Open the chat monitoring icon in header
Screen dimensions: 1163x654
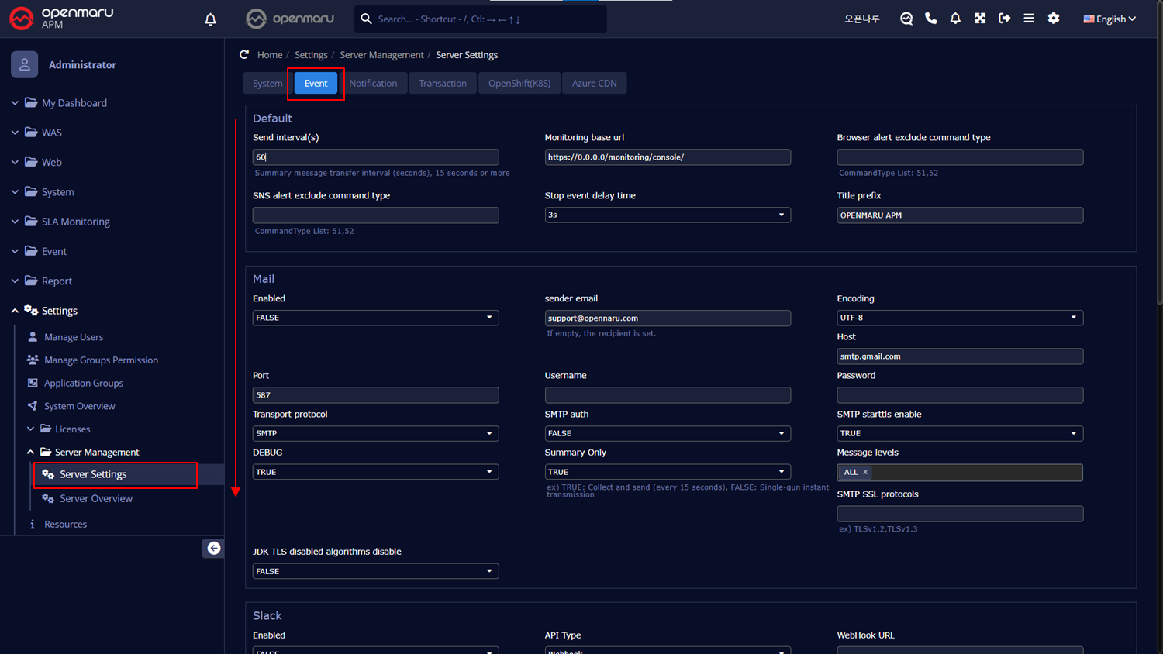[x=906, y=19]
